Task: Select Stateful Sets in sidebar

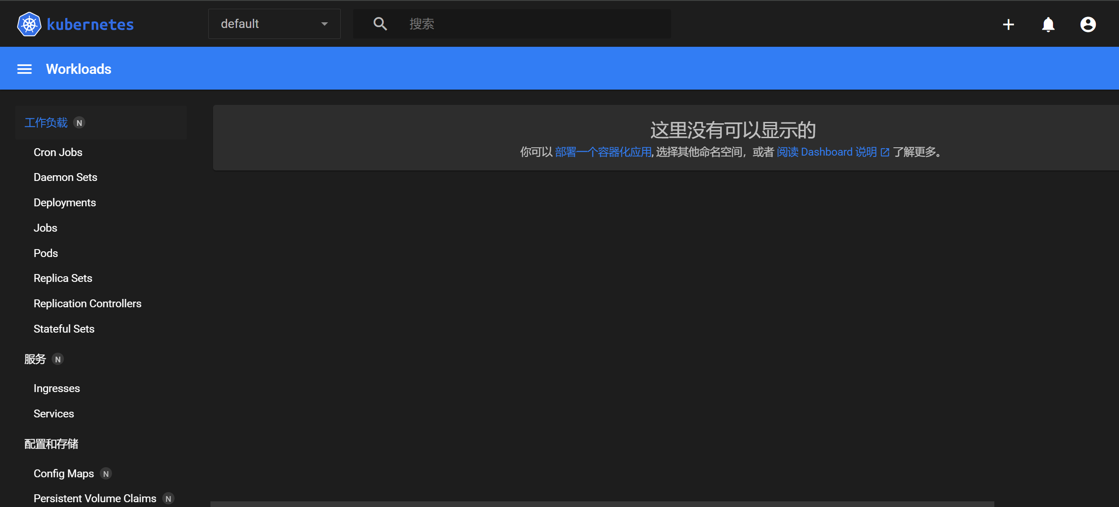Action: pos(64,329)
